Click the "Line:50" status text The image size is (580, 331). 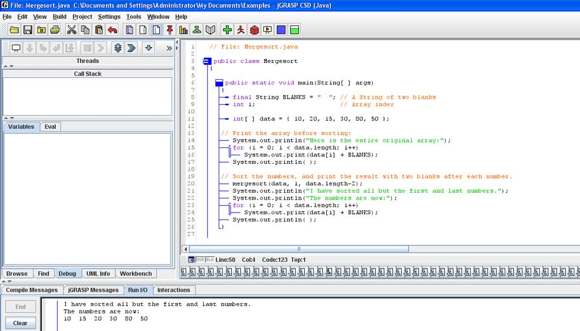pos(225,260)
